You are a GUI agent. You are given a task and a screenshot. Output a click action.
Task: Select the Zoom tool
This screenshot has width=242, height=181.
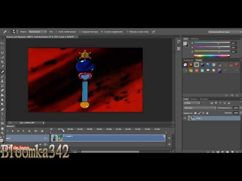2,133
